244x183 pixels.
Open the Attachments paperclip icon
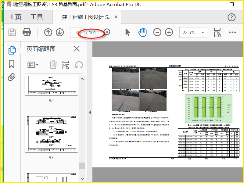[12, 77]
